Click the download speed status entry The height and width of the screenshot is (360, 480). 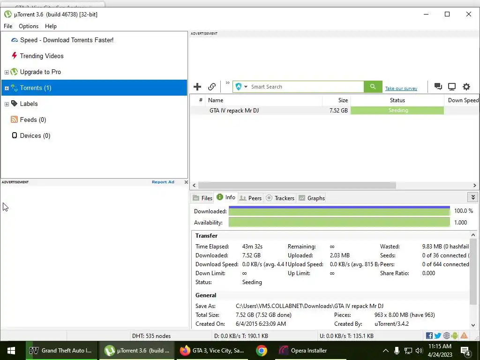coord(241,336)
